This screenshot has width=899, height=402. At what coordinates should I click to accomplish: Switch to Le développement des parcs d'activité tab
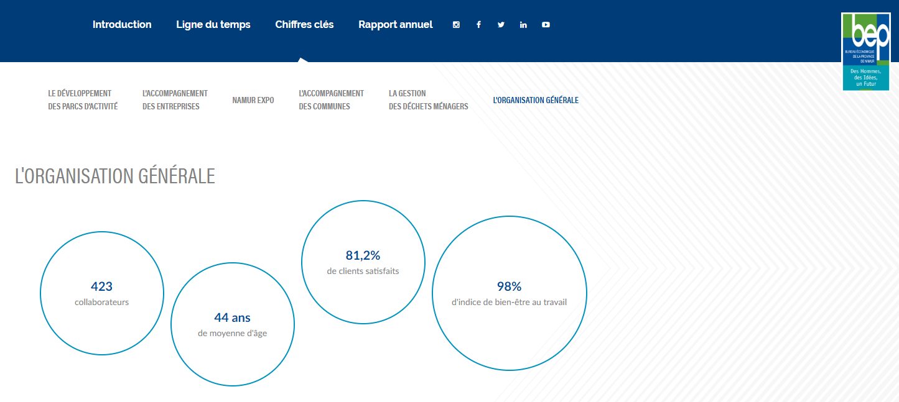pos(83,100)
